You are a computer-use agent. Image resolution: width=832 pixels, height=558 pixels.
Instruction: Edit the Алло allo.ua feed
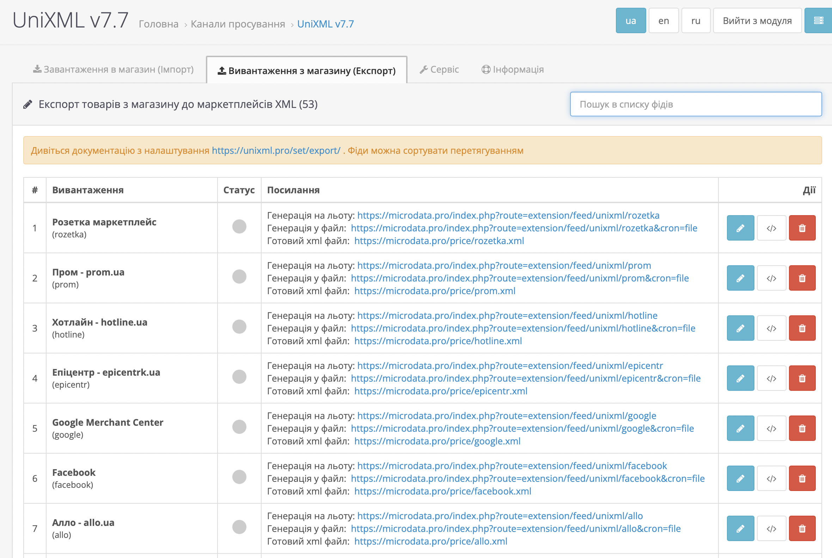coord(740,528)
